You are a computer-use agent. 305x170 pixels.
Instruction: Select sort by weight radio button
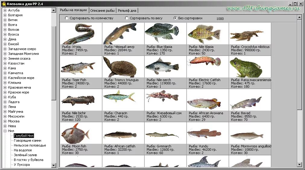(x=127, y=18)
